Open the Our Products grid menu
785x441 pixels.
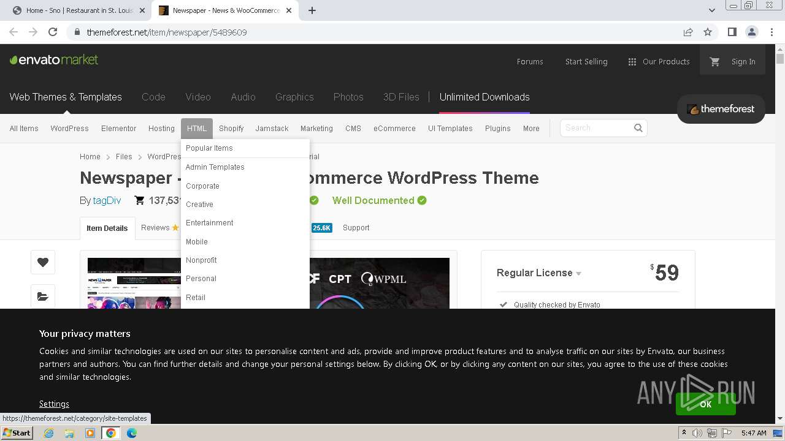pyautogui.click(x=659, y=61)
